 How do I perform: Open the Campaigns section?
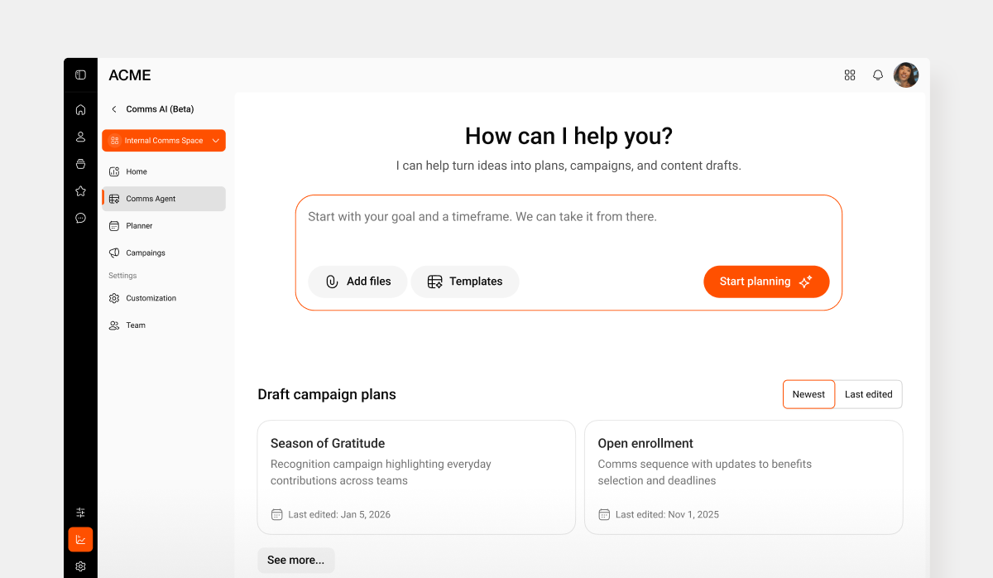[x=146, y=253]
